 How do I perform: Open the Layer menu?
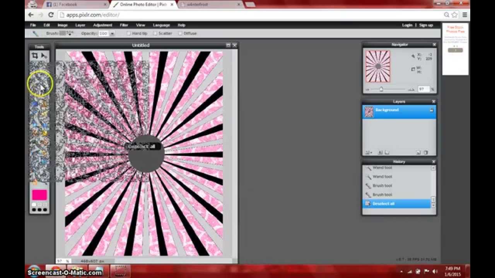click(80, 25)
